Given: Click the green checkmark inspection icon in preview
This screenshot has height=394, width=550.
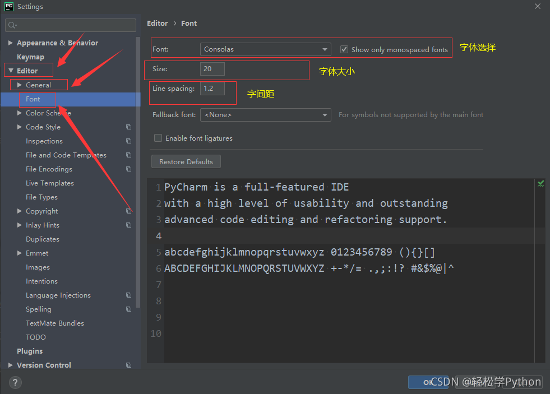Looking at the screenshot, I should [x=541, y=183].
